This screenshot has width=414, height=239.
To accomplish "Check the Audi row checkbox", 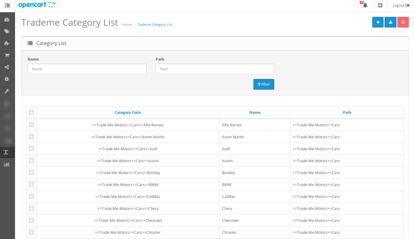I will [31, 148].
